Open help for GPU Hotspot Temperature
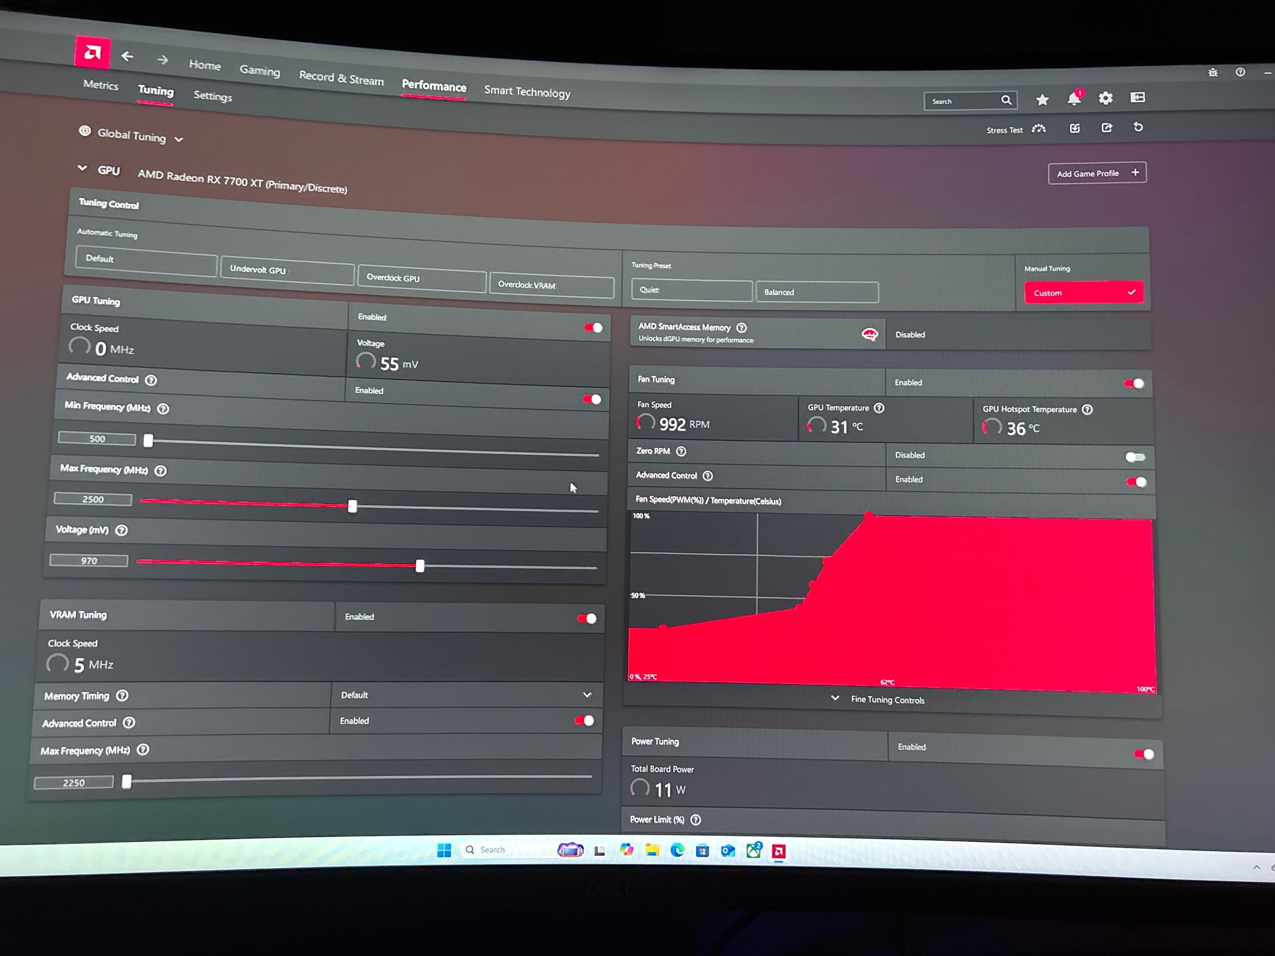Viewport: 1275px width, 956px height. point(1087,410)
